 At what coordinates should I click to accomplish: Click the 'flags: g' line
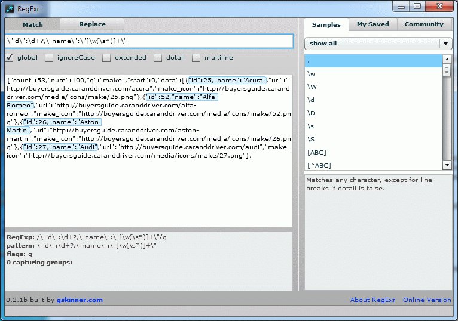tap(20, 254)
